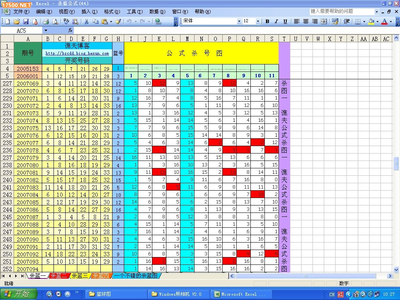Image resolution: width=400 pixels, height=300 pixels.
Task: Select cell with period 2007078
Action: (28, 150)
